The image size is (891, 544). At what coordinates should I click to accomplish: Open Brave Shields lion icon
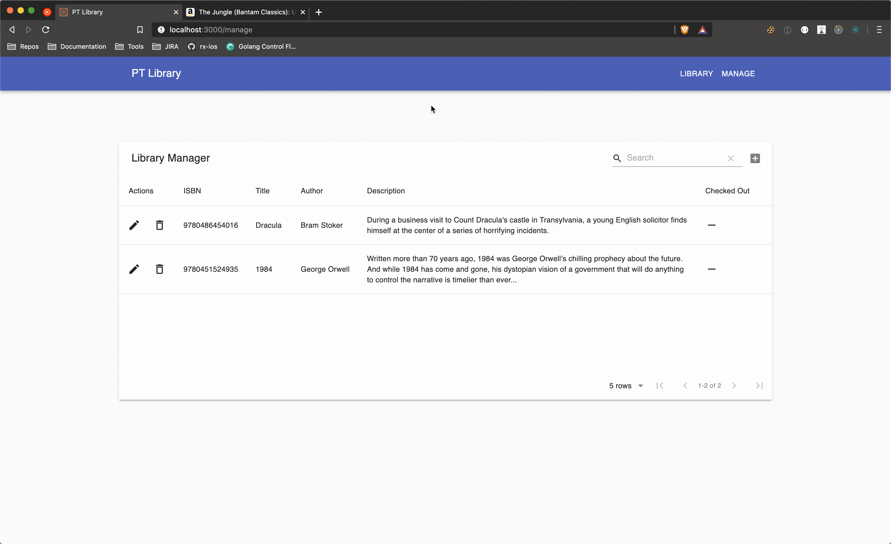click(684, 30)
